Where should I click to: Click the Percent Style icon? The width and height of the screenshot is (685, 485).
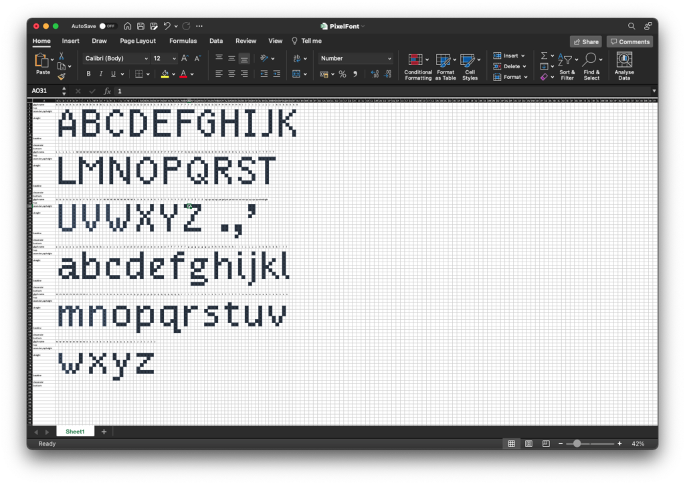(342, 74)
